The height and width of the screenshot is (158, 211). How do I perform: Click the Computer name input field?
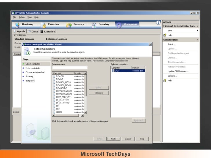click(70, 68)
